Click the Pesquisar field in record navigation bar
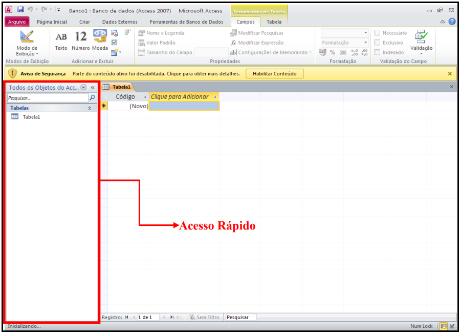The width and height of the screenshot is (460, 333). 241,317
